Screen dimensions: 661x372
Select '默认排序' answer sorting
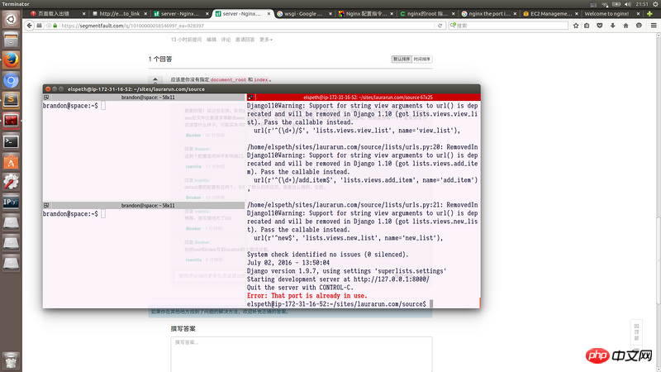(402, 59)
